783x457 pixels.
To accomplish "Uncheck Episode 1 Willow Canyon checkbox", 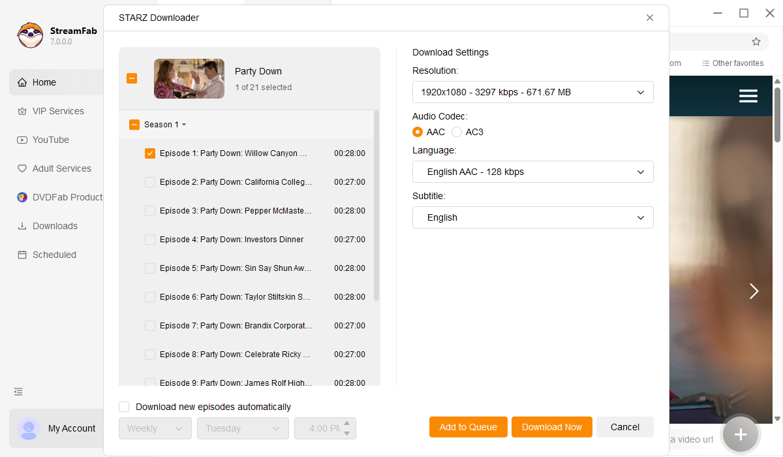I will (x=150, y=153).
